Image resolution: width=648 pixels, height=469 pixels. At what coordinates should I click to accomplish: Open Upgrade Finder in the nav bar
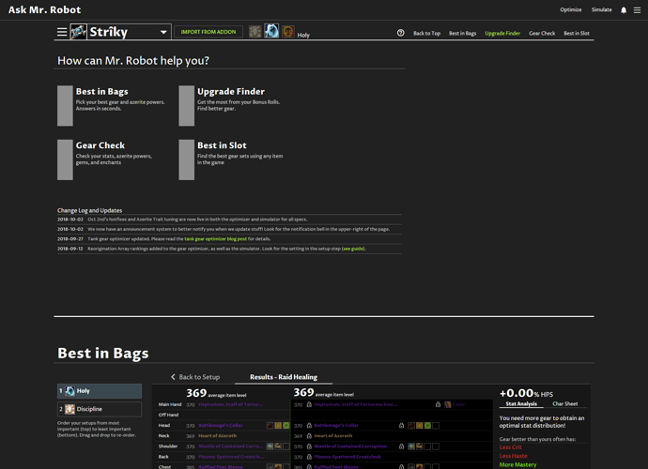click(x=502, y=33)
